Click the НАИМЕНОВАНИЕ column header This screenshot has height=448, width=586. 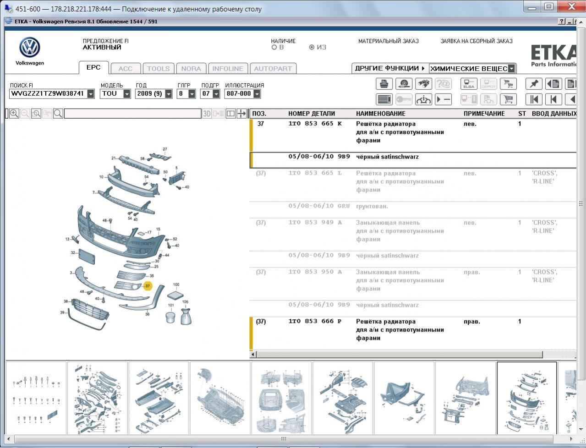pos(381,114)
